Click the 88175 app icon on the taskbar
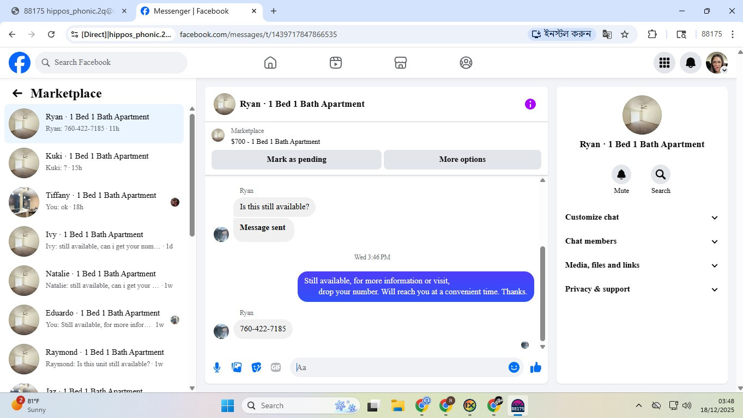Image resolution: width=743 pixels, height=418 pixels. pyautogui.click(x=517, y=405)
